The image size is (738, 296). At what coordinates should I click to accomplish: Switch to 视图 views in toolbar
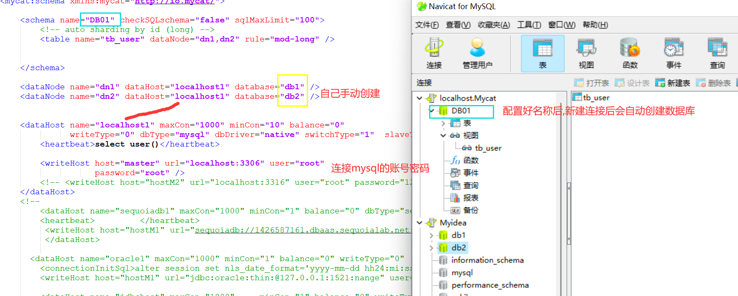coord(586,54)
